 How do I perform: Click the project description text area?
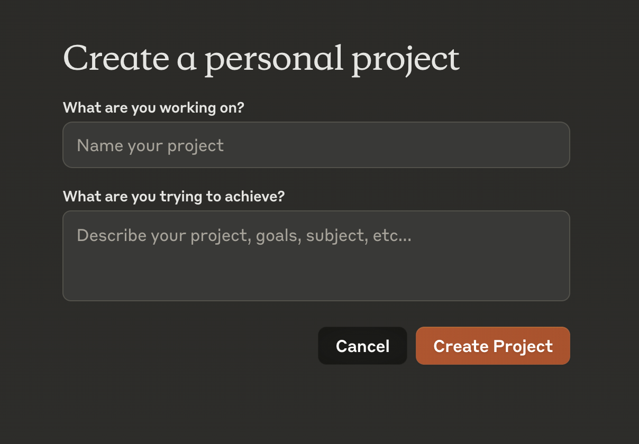click(316, 256)
